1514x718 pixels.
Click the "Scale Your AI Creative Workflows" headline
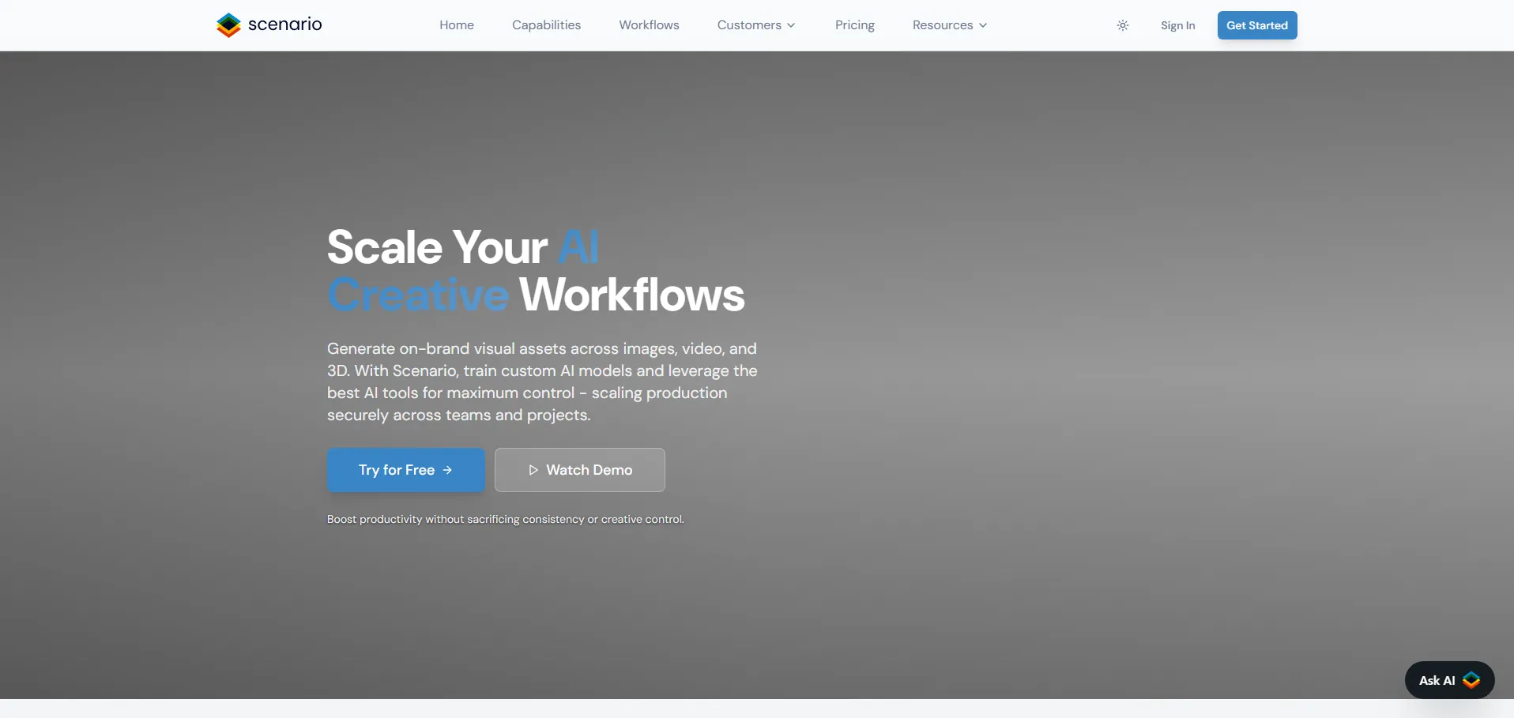point(536,271)
